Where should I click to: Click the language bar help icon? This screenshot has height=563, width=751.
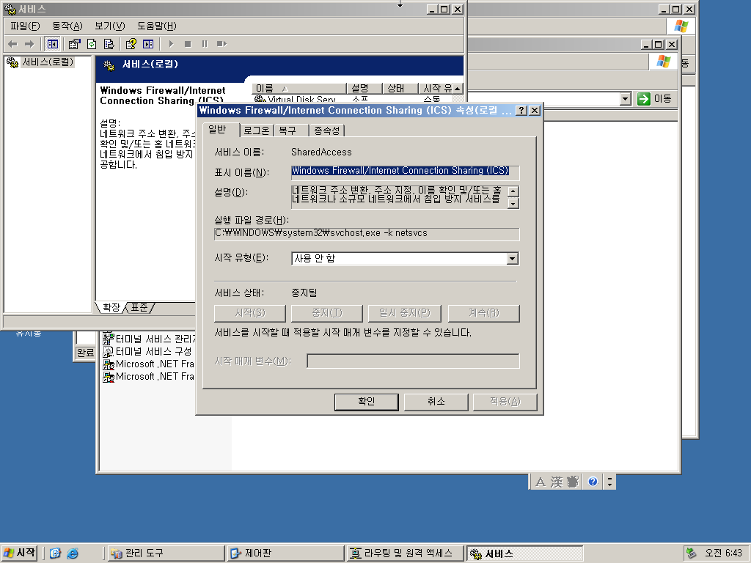pos(593,482)
